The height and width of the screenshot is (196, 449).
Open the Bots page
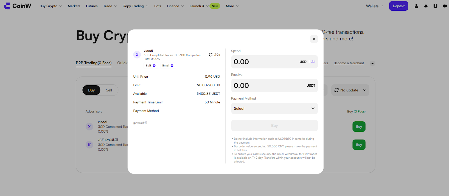(158, 6)
